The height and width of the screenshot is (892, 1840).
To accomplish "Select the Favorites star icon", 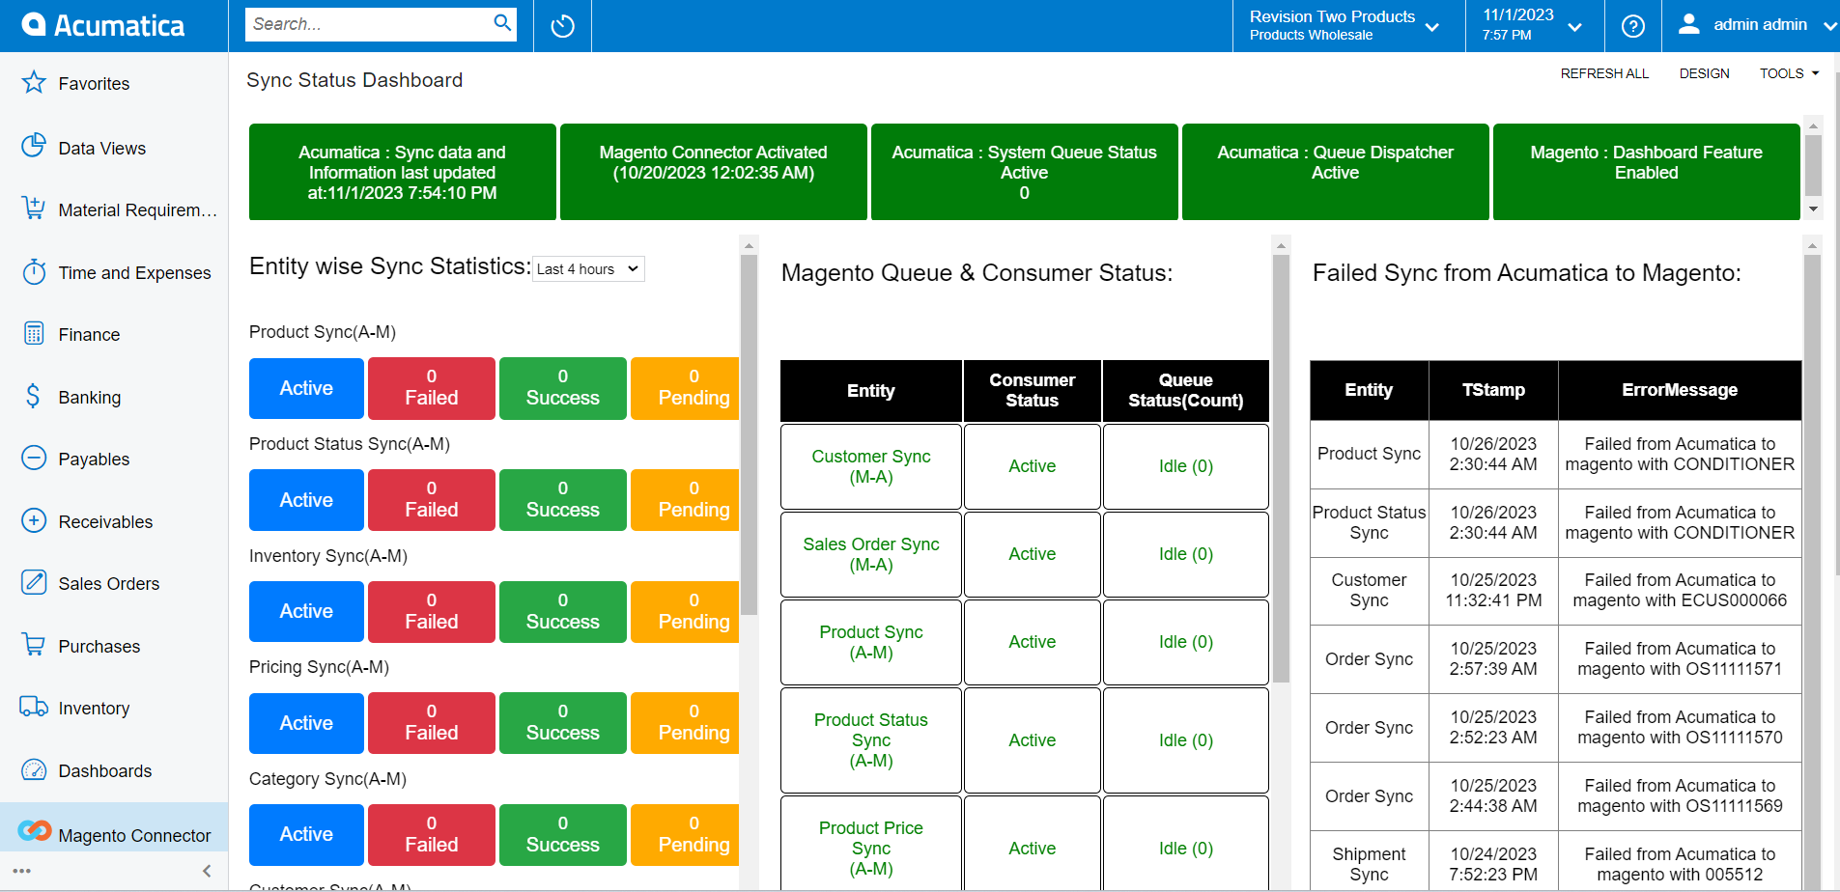I will pyautogui.click(x=34, y=83).
